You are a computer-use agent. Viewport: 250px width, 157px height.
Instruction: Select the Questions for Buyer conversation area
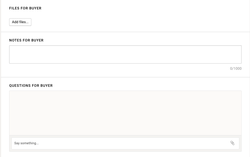(x=125, y=113)
